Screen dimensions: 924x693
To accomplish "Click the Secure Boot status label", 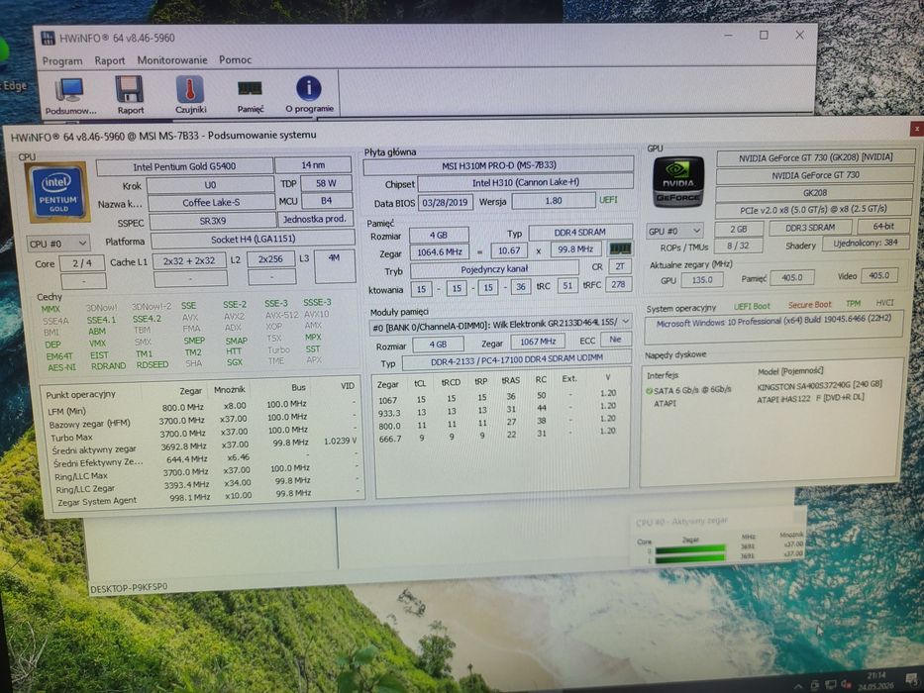I will click(x=809, y=305).
